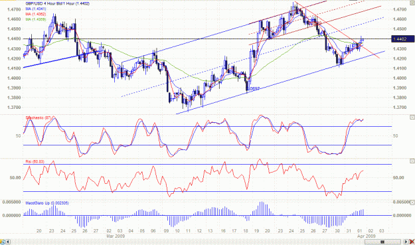Click the Stochastic (87) indicator label
The image size is (415, 245).
click(39, 118)
